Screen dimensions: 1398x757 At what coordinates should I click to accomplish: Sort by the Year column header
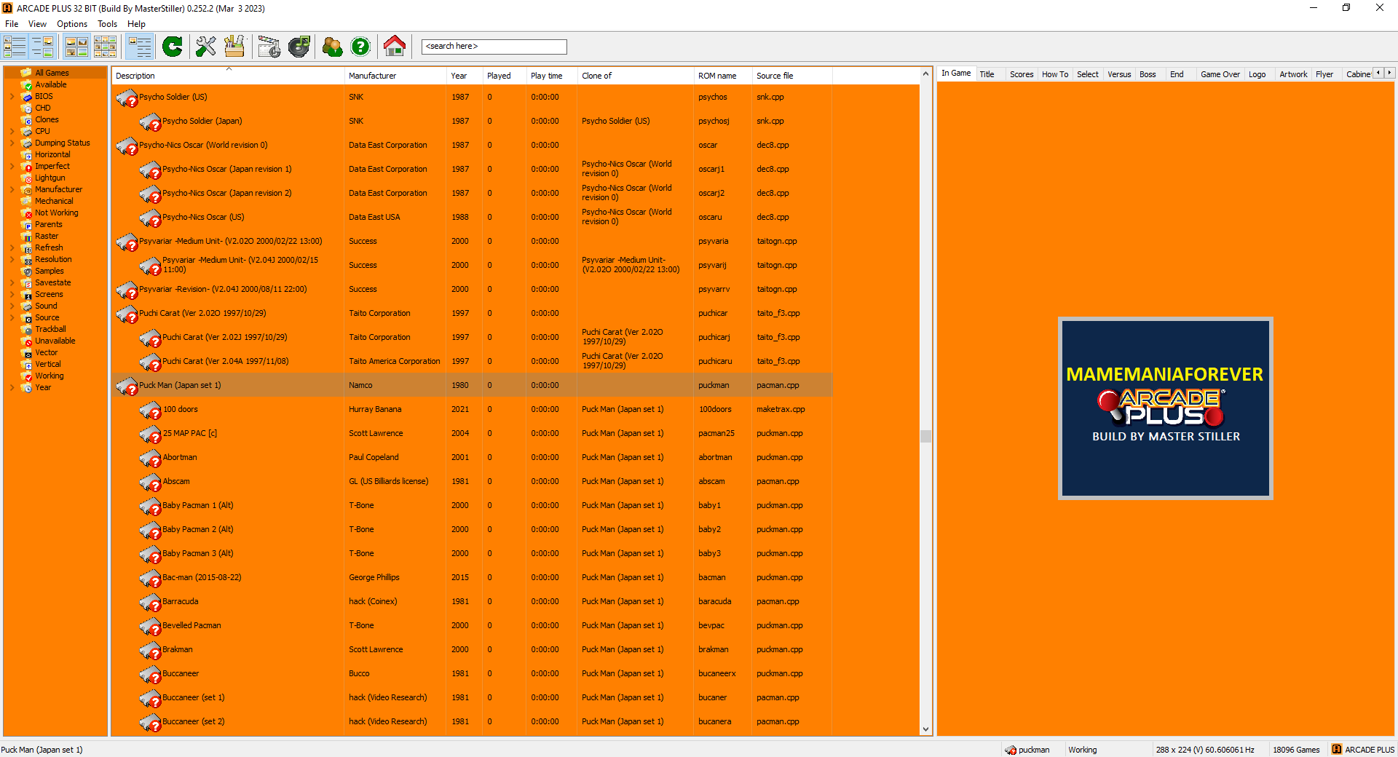tap(465, 76)
